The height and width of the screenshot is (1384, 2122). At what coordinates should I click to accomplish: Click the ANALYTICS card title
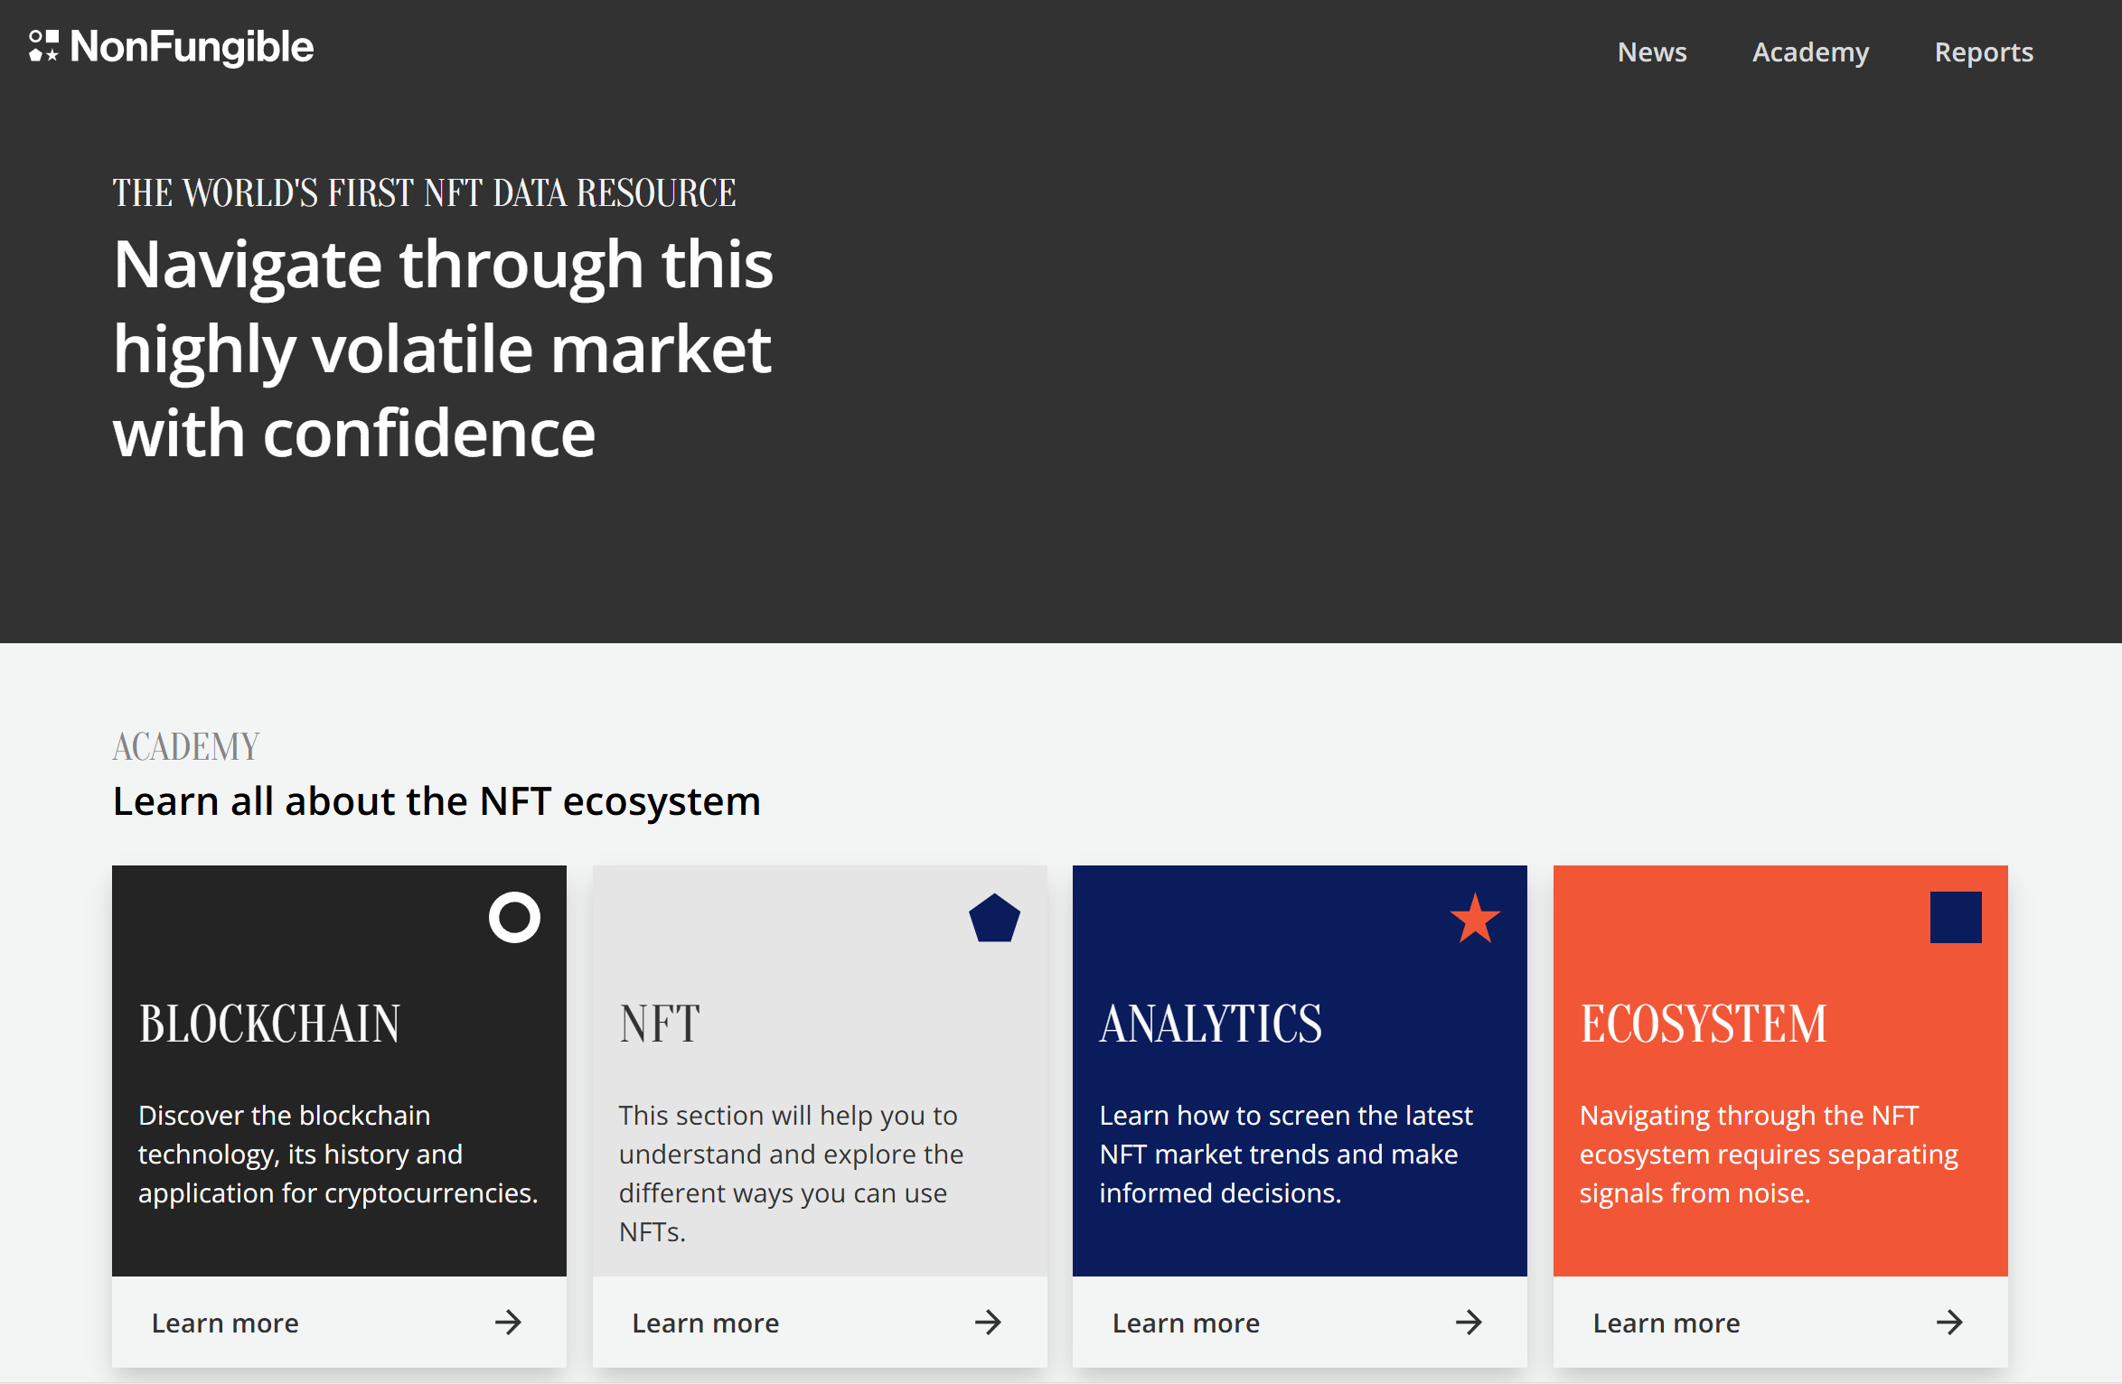1210,1024
